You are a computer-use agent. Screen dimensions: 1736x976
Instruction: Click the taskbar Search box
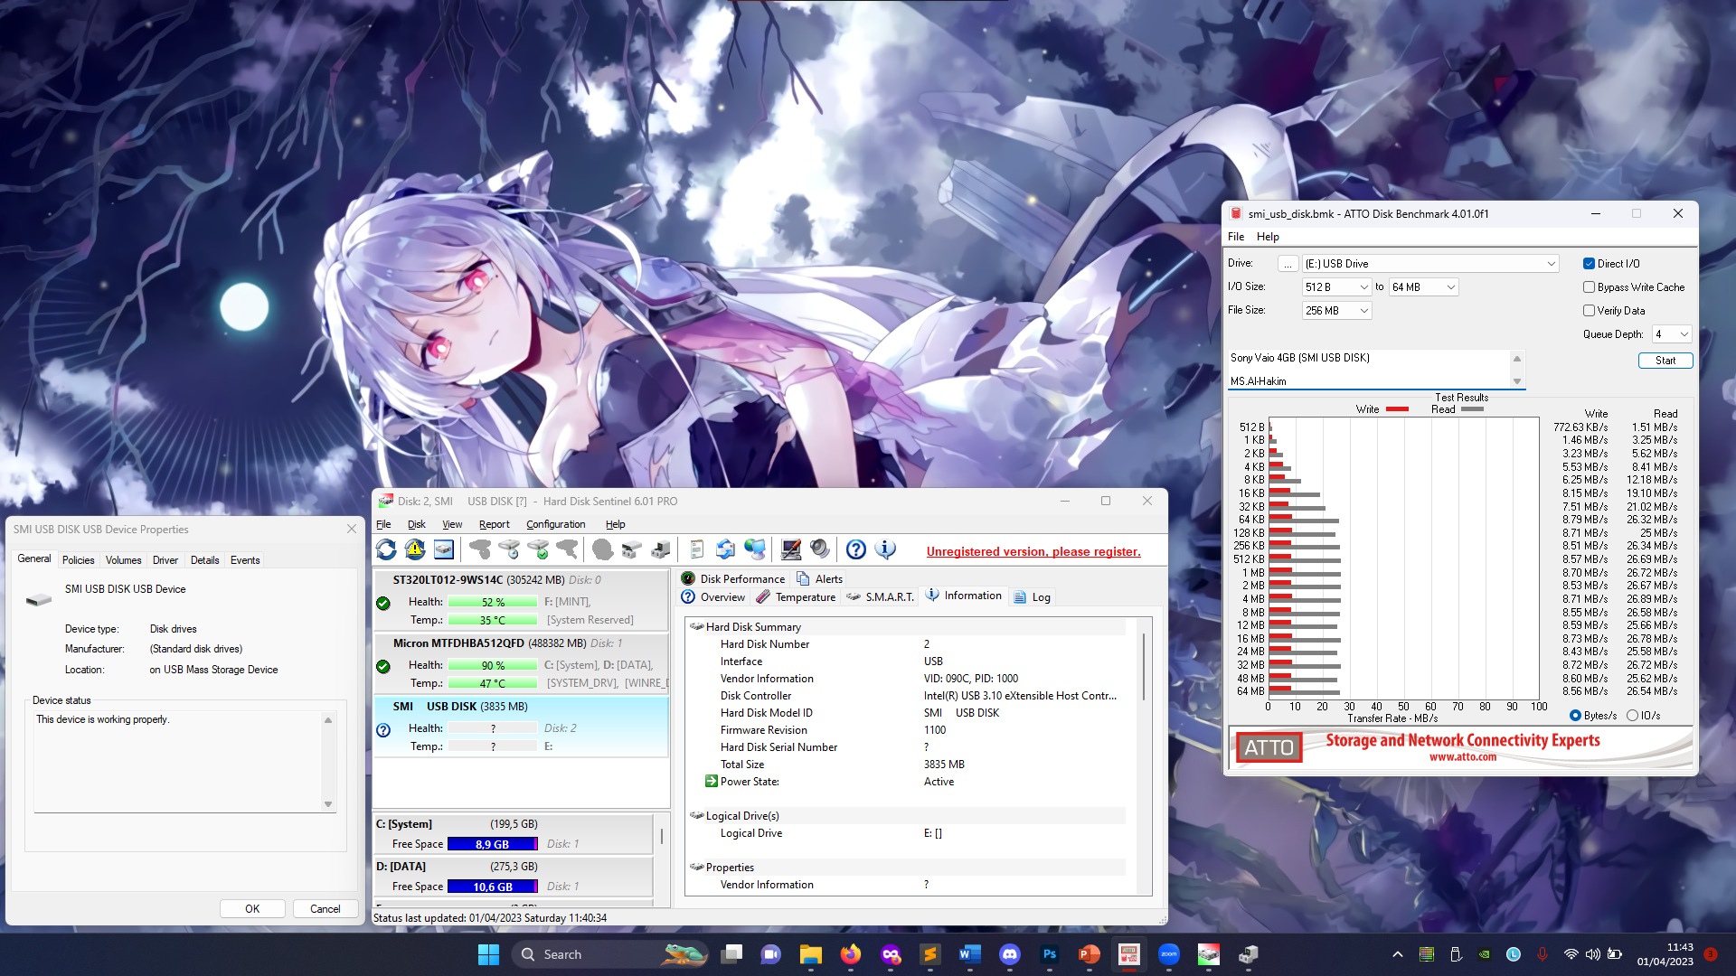pos(611,954)
